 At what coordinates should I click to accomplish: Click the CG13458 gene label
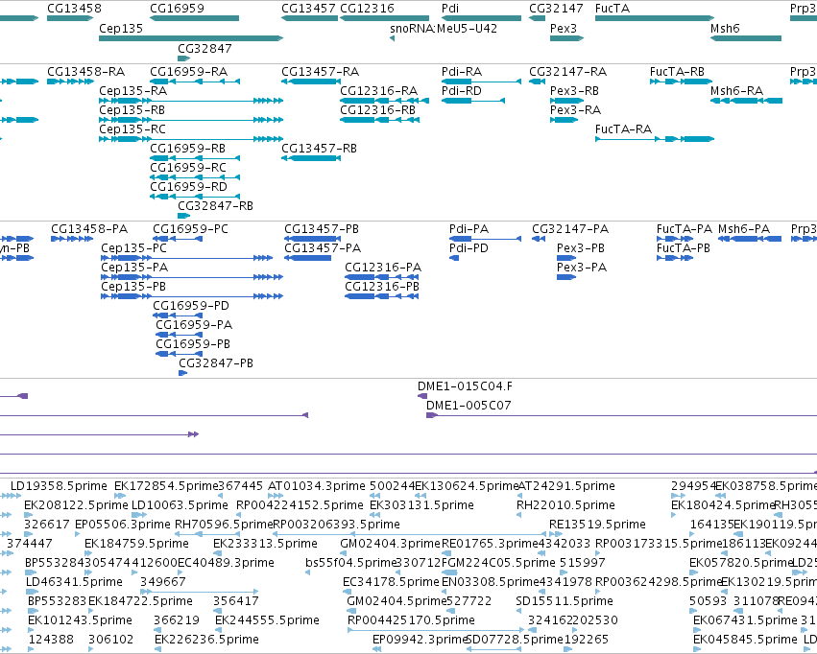[x=74, y=9]
